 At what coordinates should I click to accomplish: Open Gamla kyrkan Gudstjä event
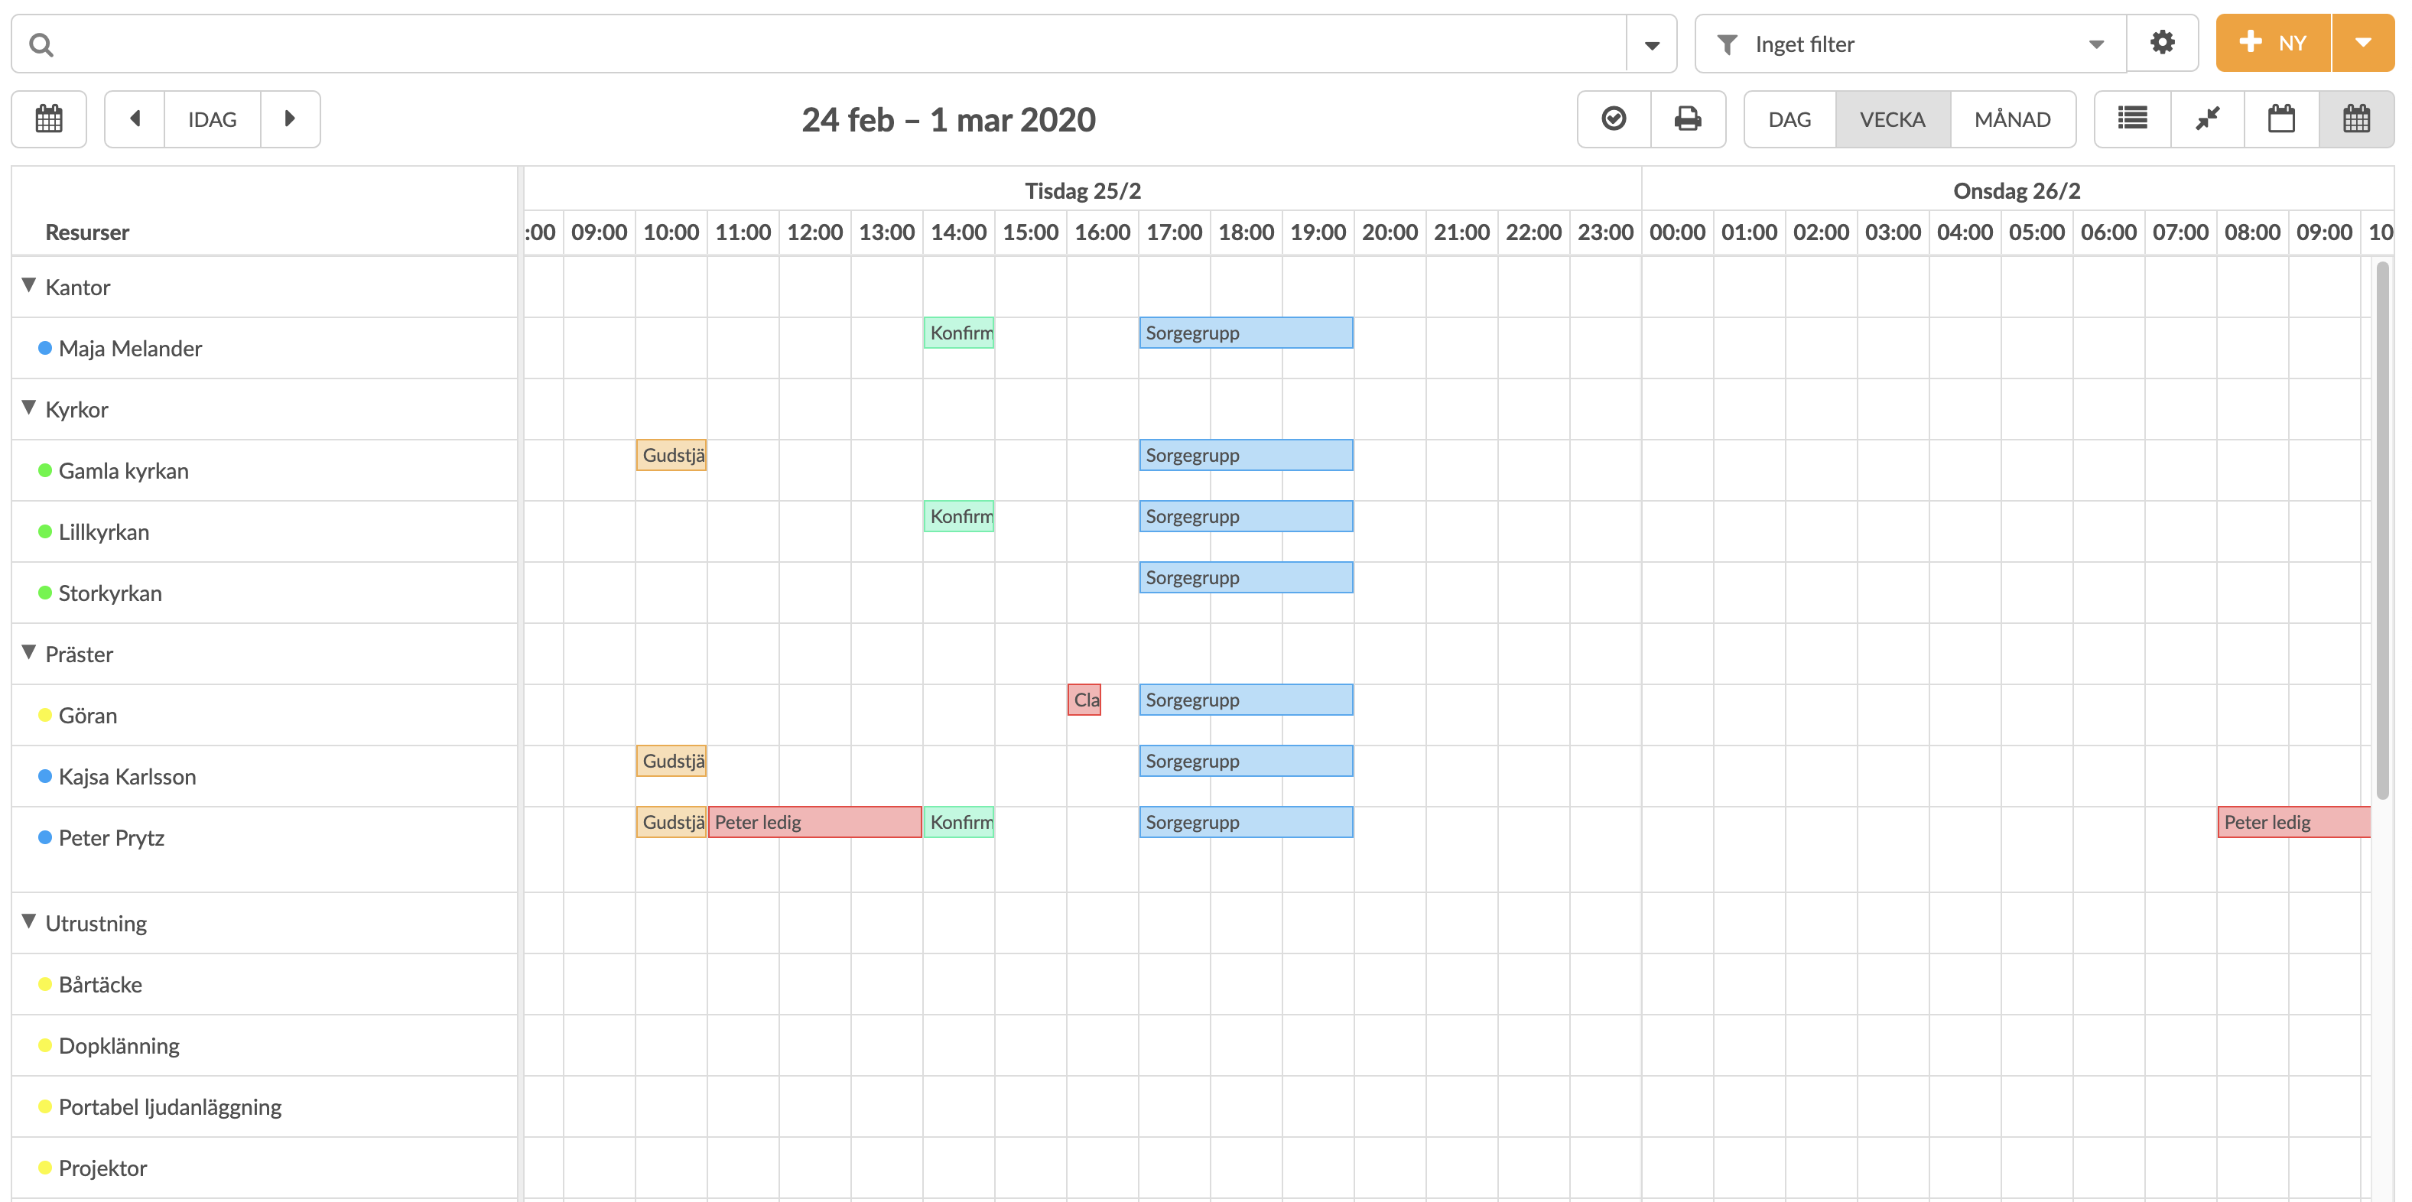671,455
